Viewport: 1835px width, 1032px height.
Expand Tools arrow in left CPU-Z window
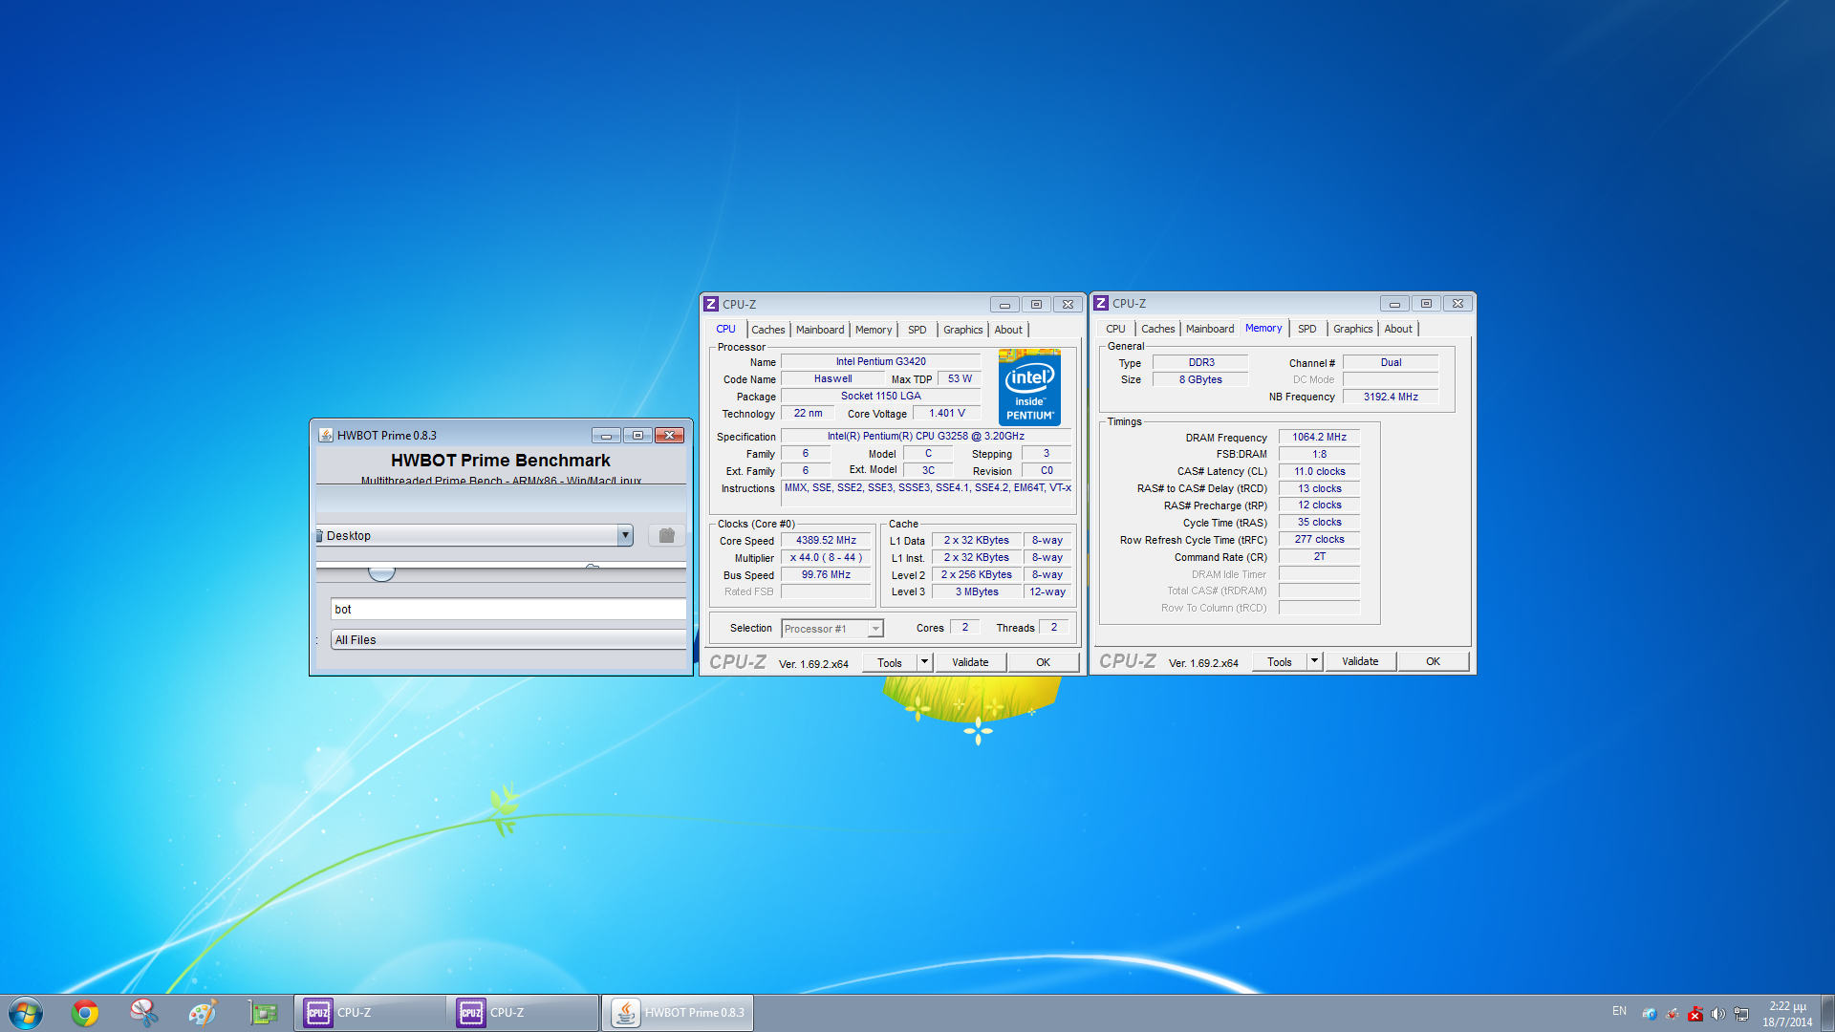tap(924, 662)
